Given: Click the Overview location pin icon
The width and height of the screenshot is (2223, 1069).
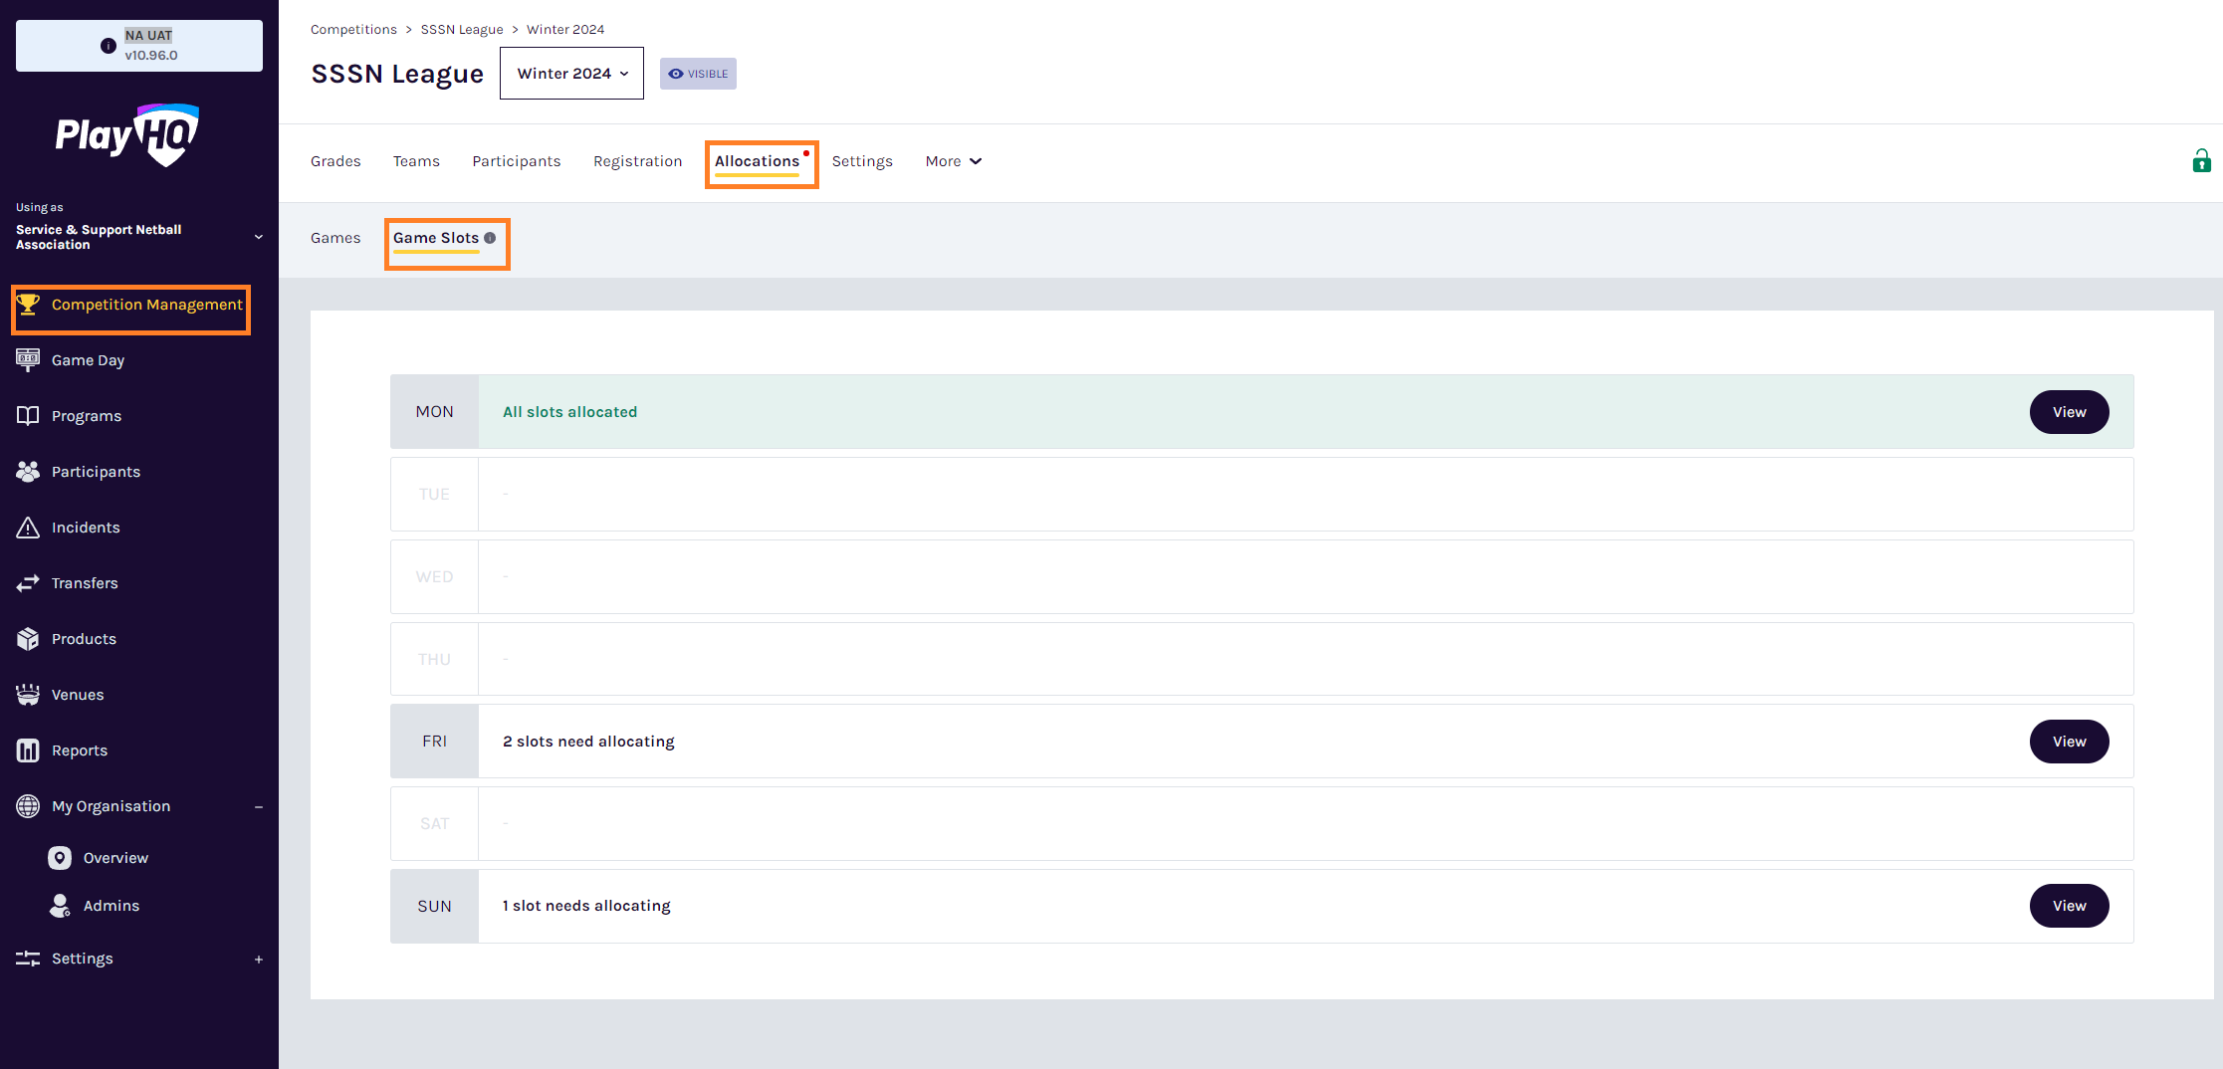Looking at the screenshot, I should coord(60,858).
